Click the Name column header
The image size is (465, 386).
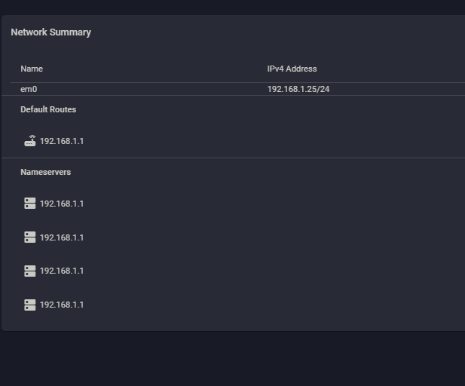tap(32, 69)
